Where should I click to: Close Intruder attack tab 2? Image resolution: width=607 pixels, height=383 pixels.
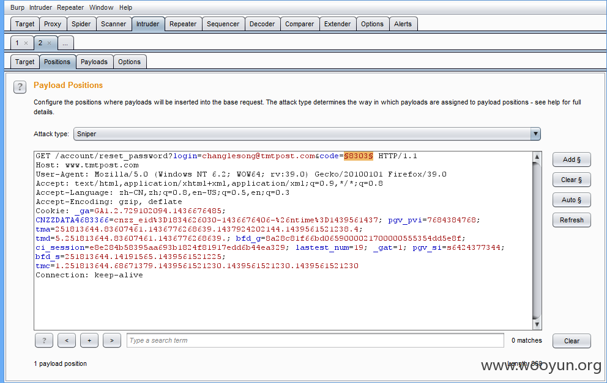(49, 43)
